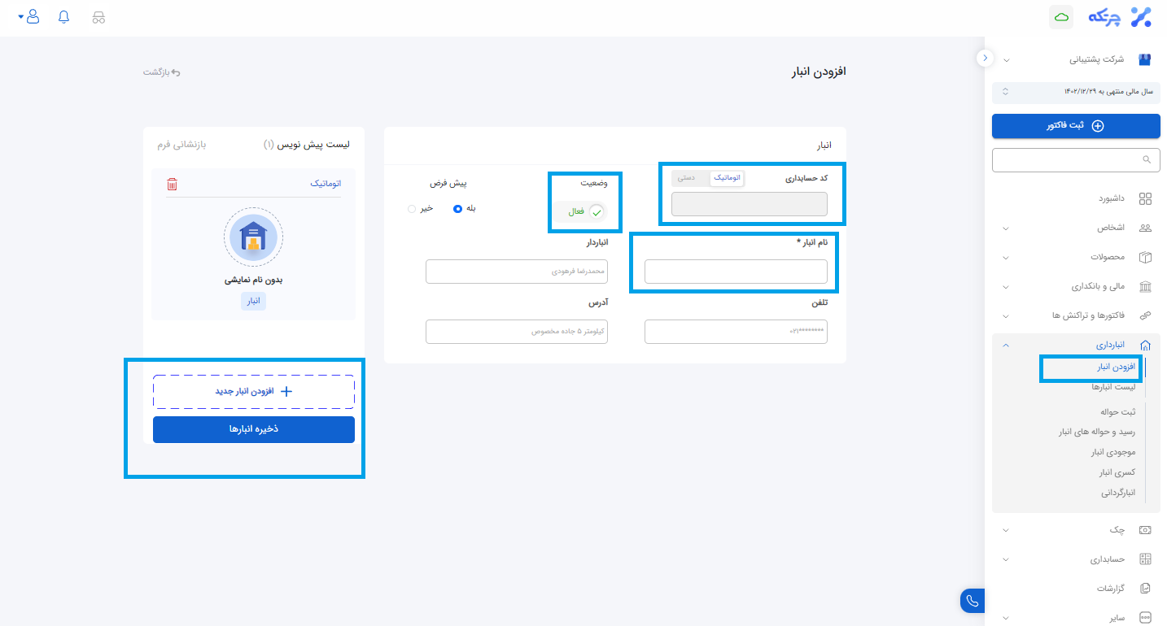Toggle the فعال status checkbox
The width and height of the screenshot is (1167, 626).
597,211
